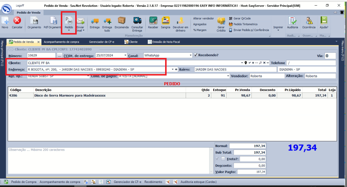
Task: Click the Novo toolbar icon
Action: click(5, 21)
